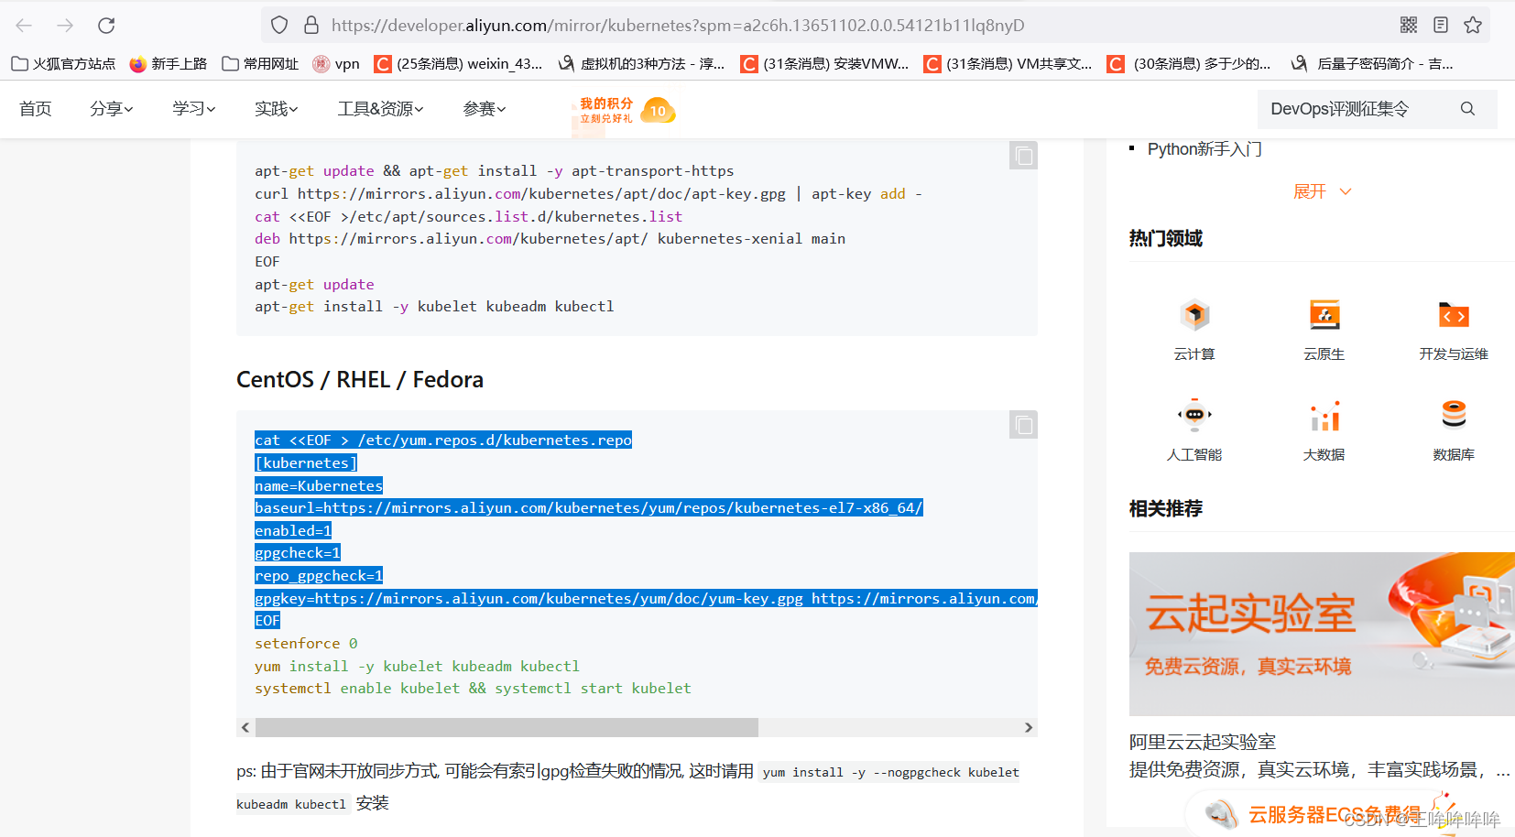Open the vpn bookmark
This screenshot has height=837, width=1515.
click(336, 63)
